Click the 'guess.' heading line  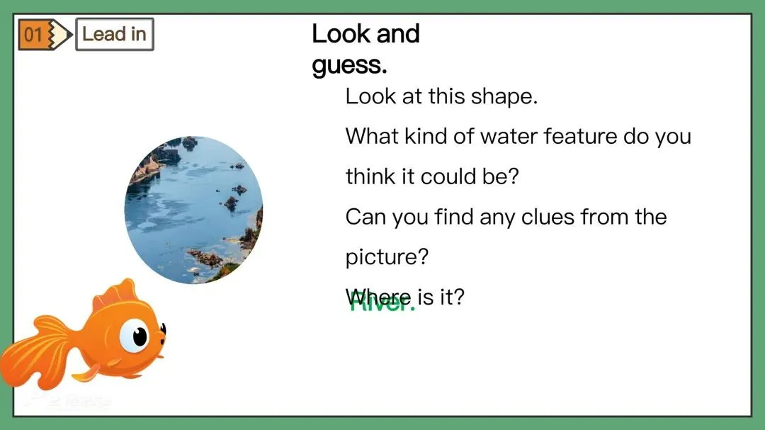tap(349, 65)
